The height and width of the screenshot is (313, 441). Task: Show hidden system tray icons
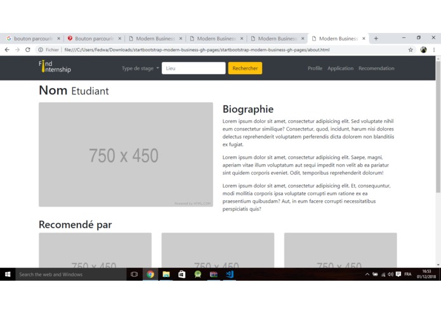[367, 274]
